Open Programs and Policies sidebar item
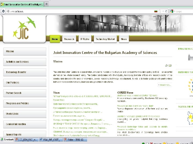Screen dimensions: 193x144 click(25, 103)
